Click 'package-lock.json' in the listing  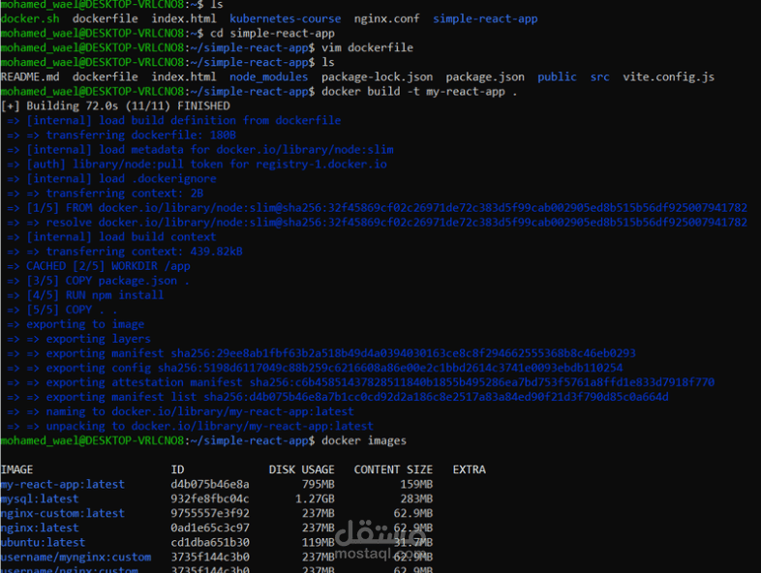(x=377, y=77)
